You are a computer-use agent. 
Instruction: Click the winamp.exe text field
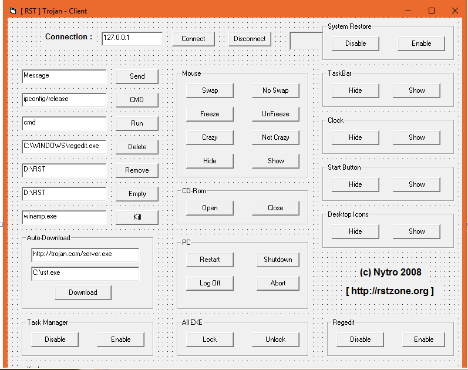click(64, 217)
